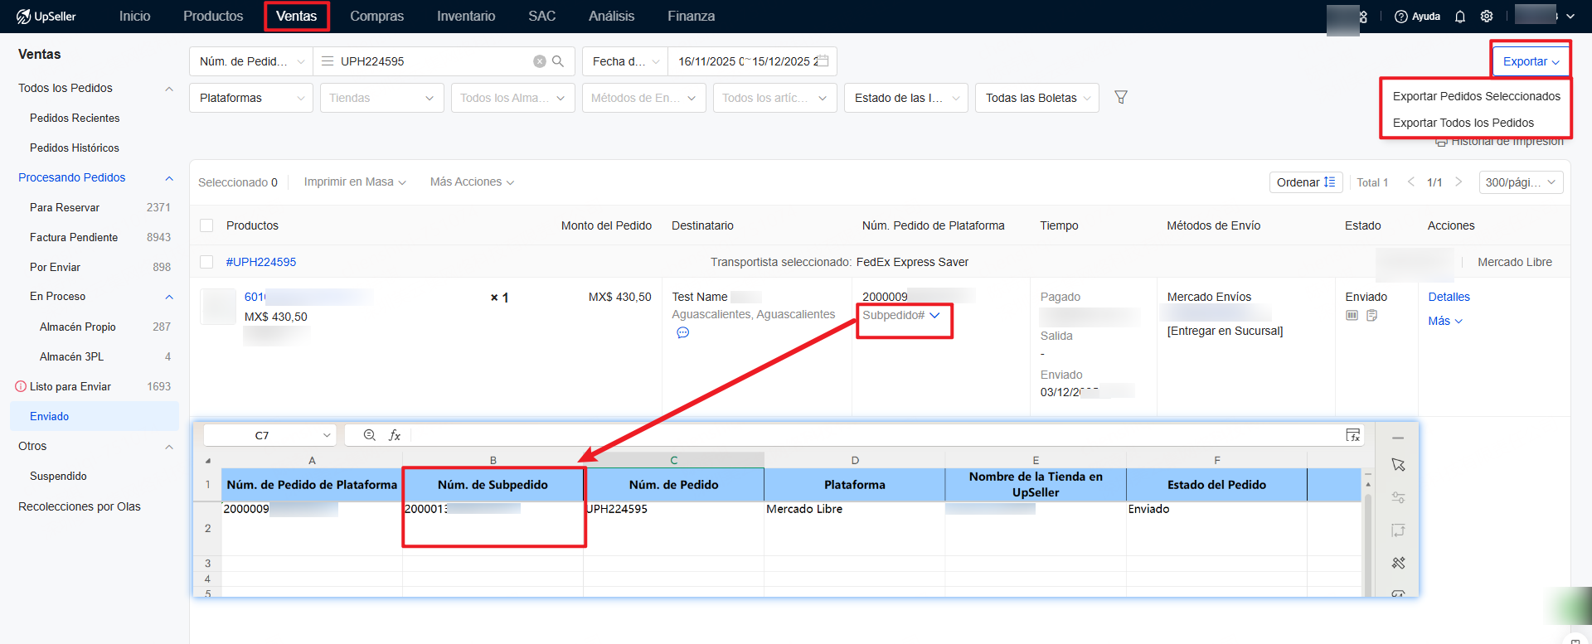Click the search magnifier icon
This screenshot has height=644, width=1592.
tap(558, 61)
